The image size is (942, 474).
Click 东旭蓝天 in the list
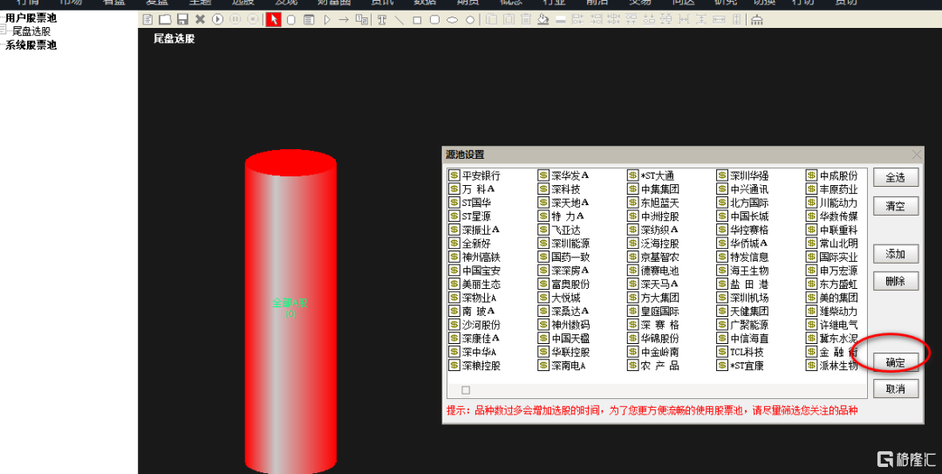click(x=660, y=203)
